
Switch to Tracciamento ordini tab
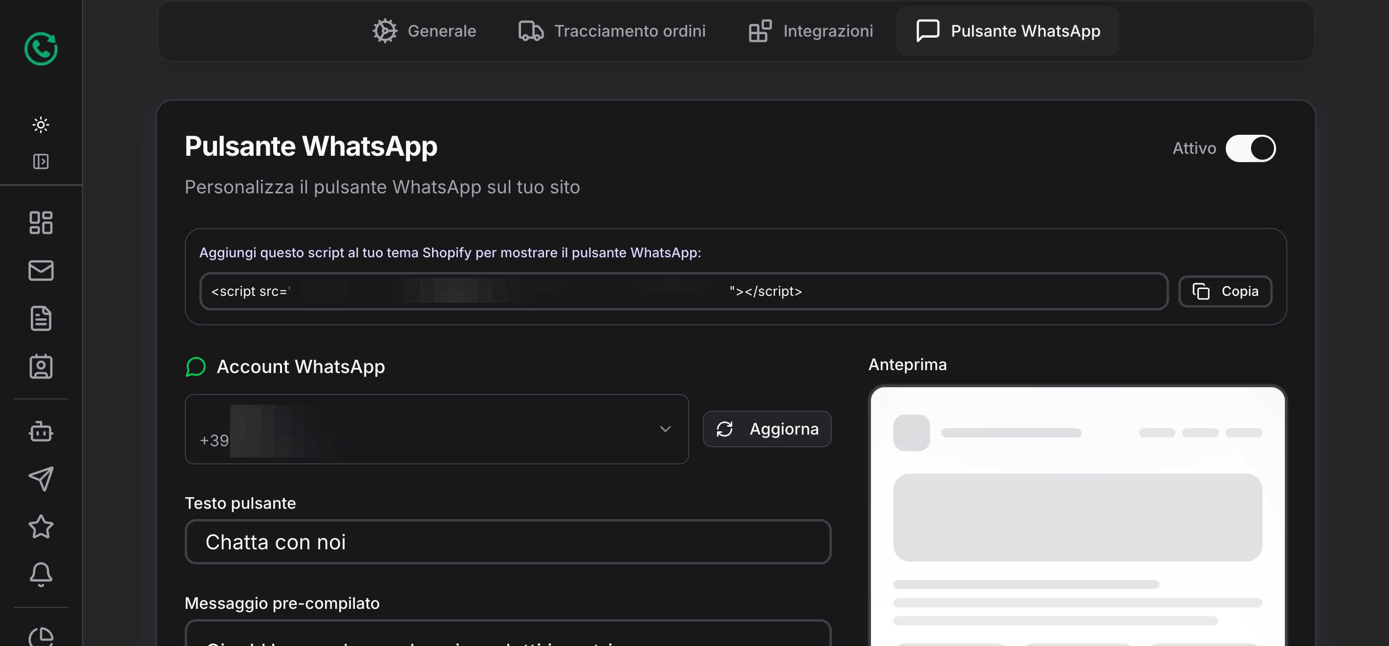(x=612, y=31)
